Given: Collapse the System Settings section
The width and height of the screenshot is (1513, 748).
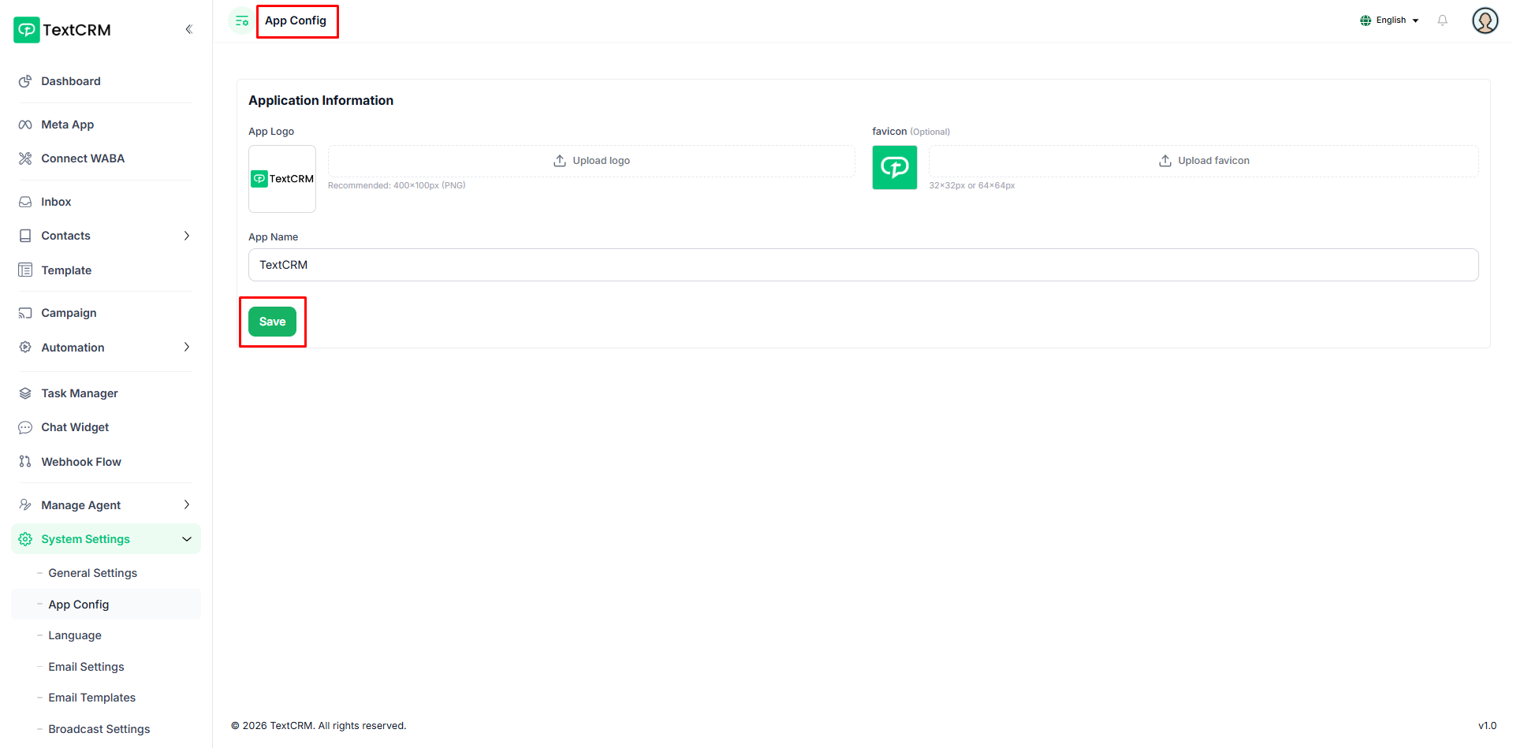Looking at the screenshot, I should (186, 539).
